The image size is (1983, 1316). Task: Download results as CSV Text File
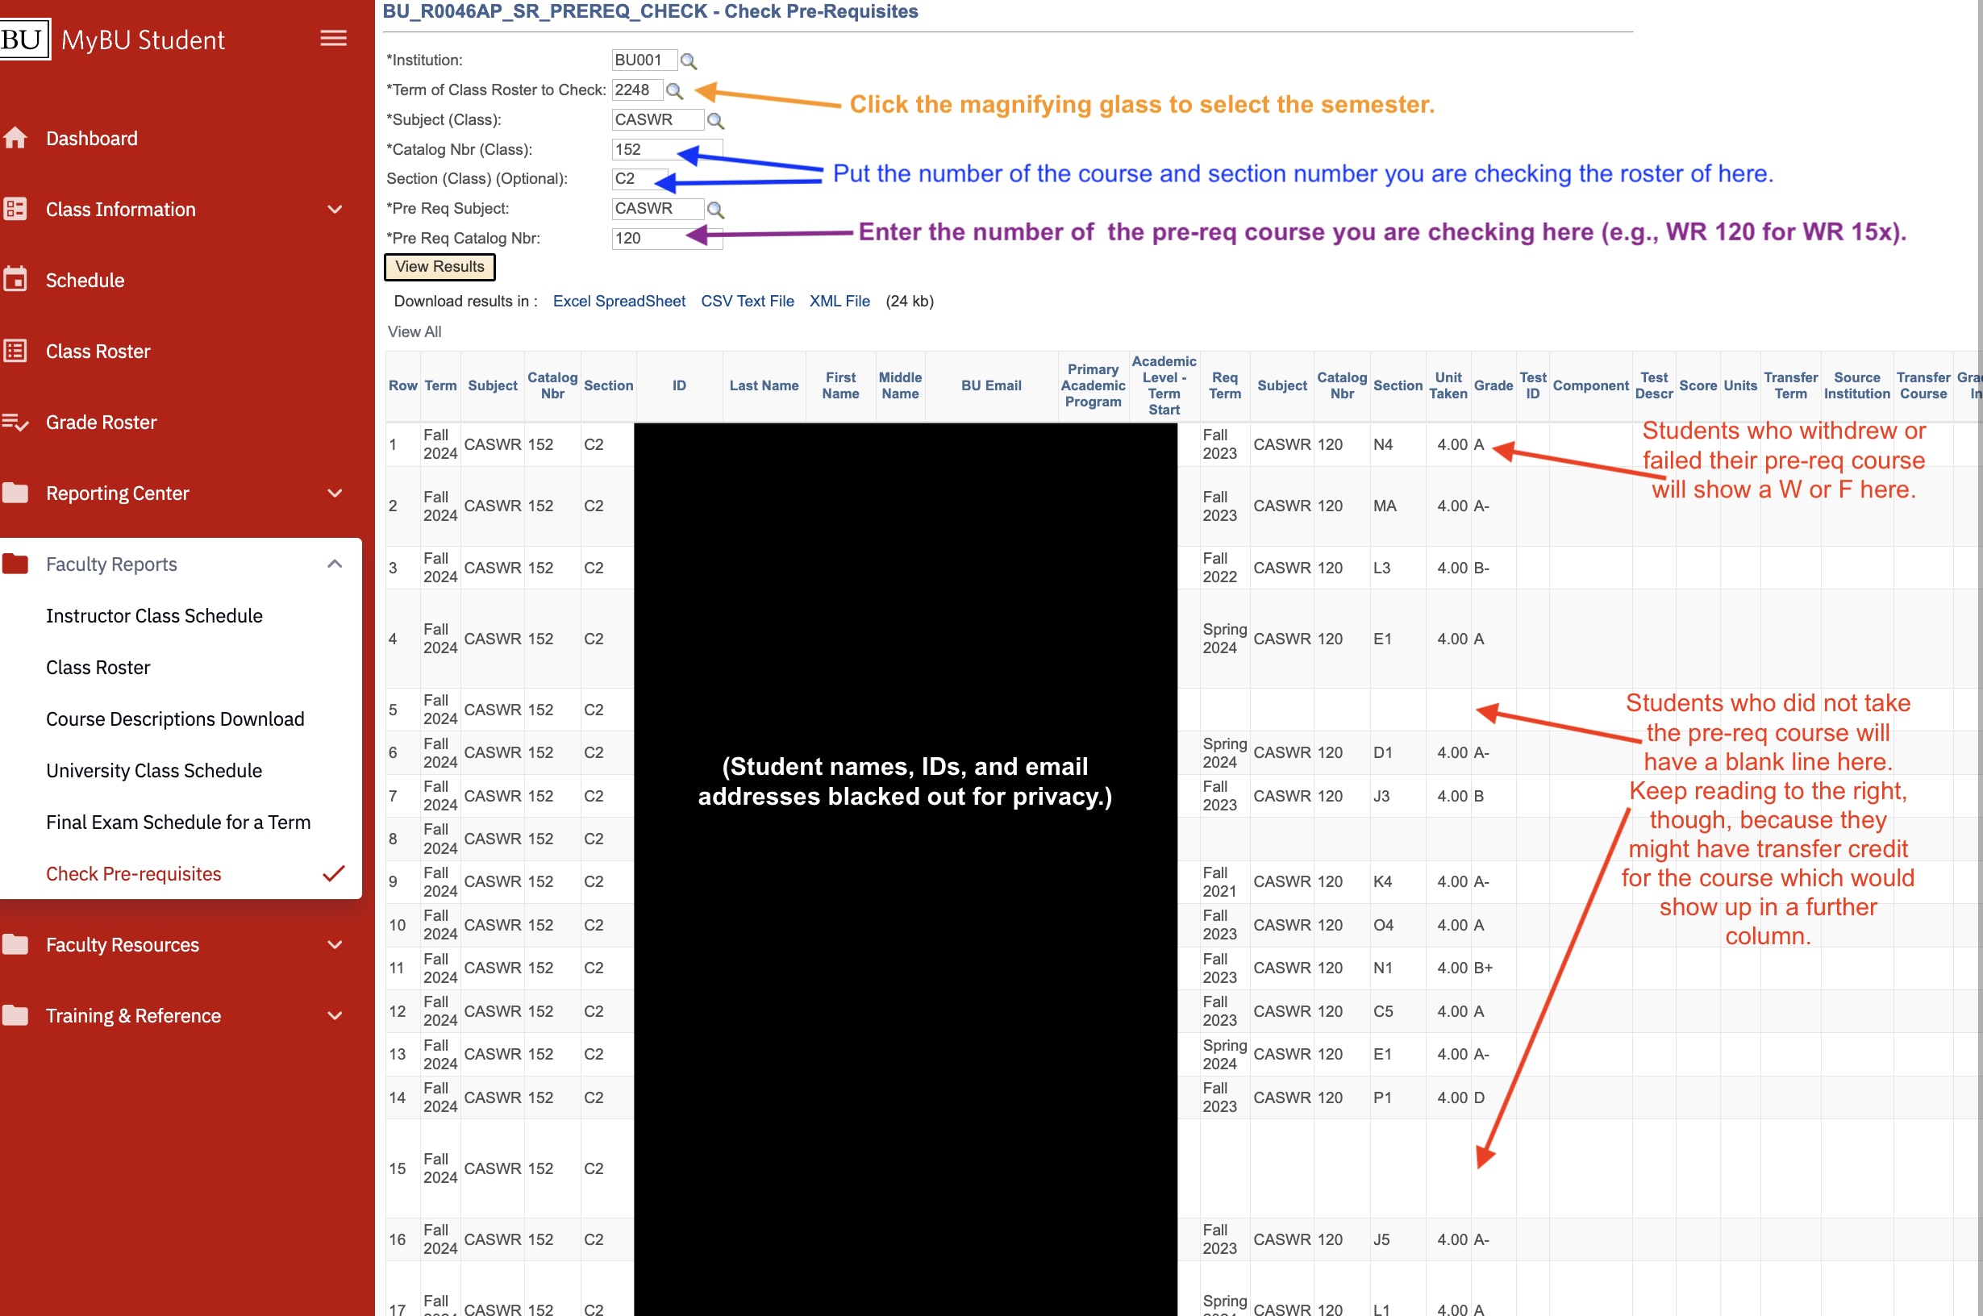(x=747, y=302)
